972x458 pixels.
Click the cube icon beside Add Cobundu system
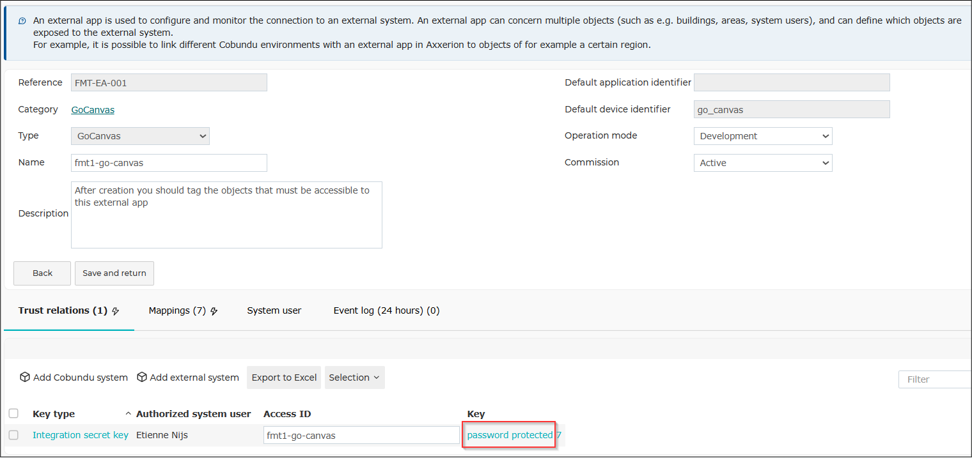[25, 377]
